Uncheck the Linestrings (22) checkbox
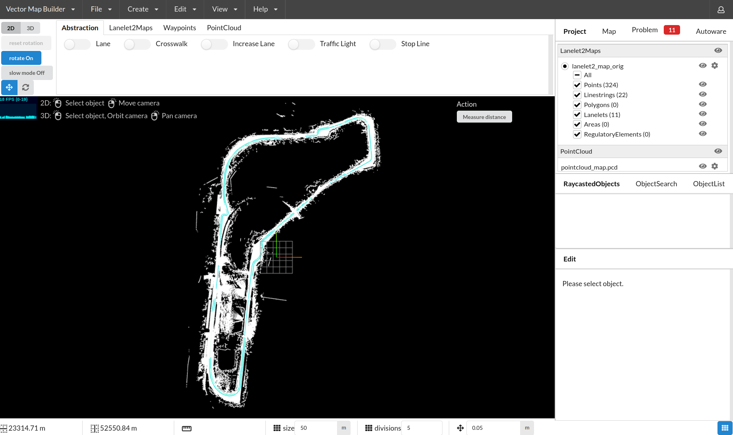This screenshot has height=435, width=733. coord(577,95)
